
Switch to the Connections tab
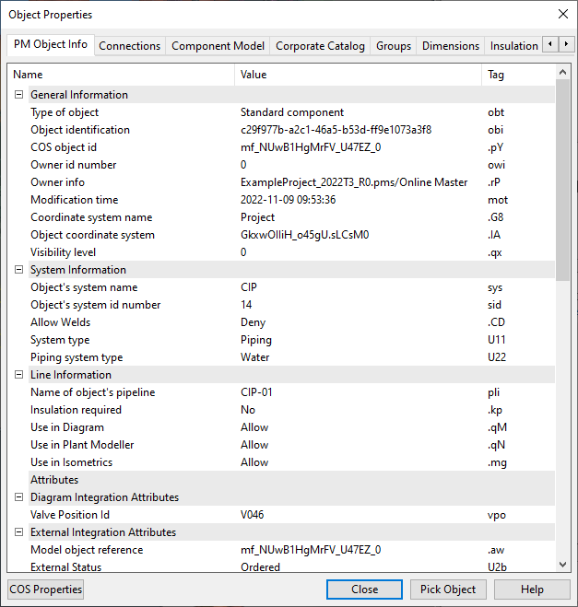tap(129, 46)
